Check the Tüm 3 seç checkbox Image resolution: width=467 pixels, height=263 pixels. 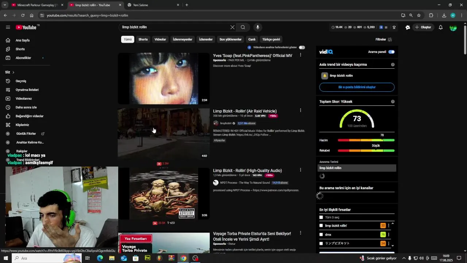click(321, 217)
